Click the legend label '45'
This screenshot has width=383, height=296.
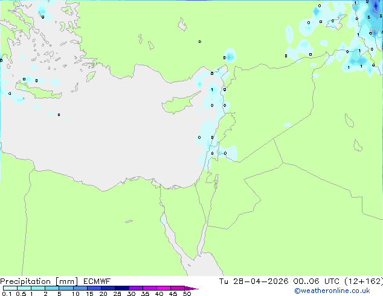(x=173, y=294)
